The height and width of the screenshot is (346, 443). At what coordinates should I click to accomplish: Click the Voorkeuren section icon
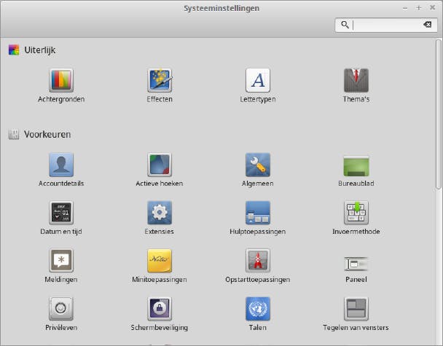(x=14, y=135)
